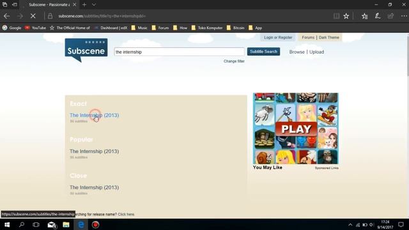The width and height of the screenshot is (409, 230).
Task: Click Login or Register
Action: click(x=278, y=38)
